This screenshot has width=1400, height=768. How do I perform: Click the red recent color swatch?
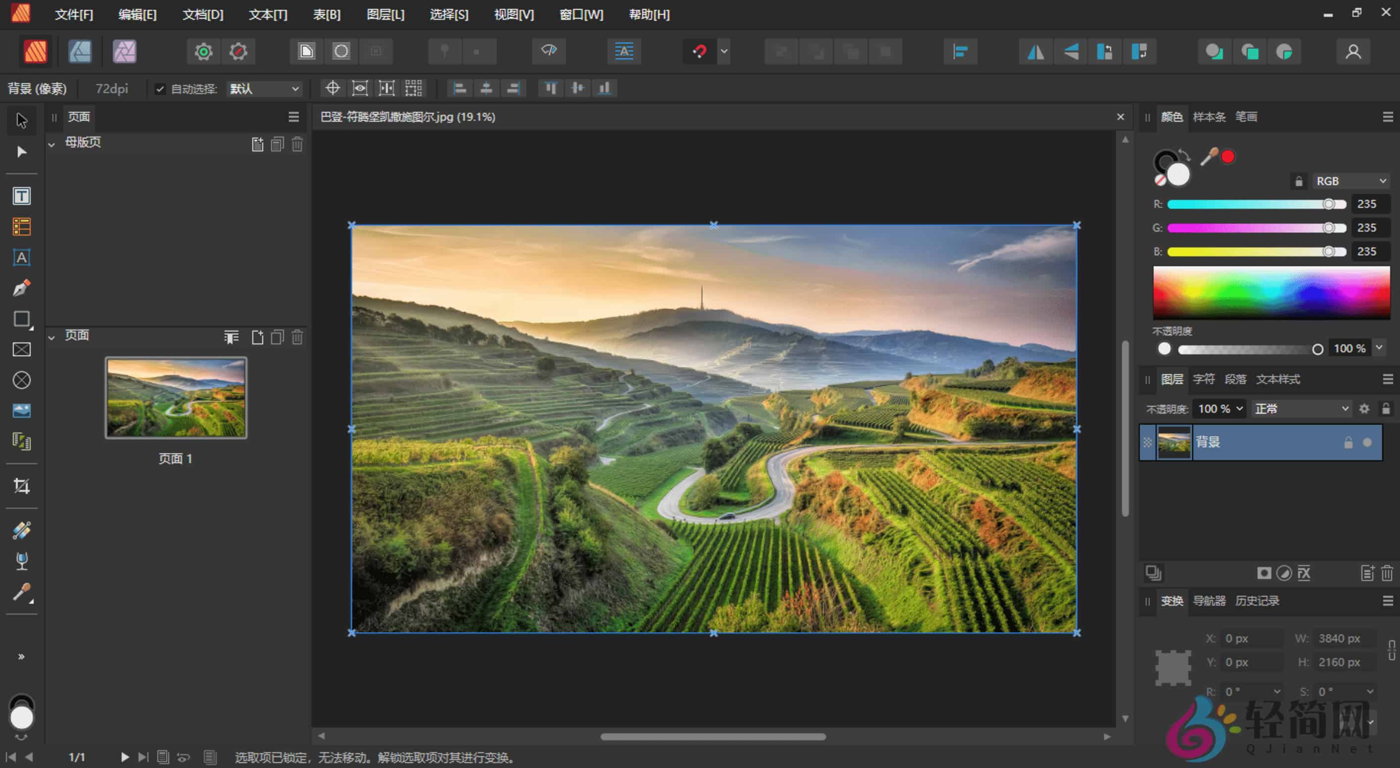coord(1227,156)
